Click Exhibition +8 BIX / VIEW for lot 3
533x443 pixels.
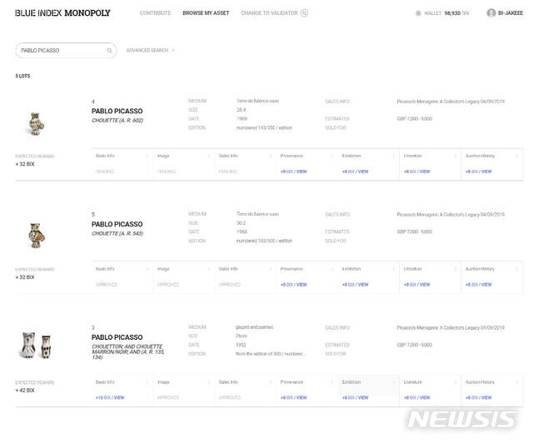356,397
